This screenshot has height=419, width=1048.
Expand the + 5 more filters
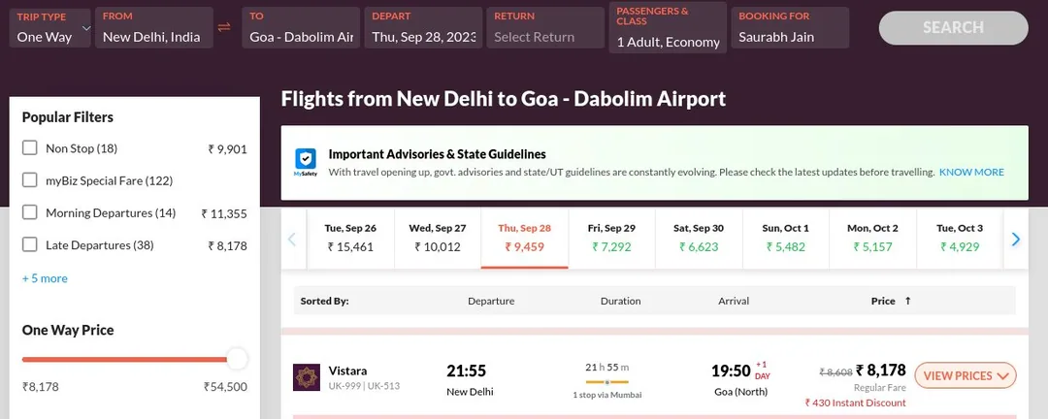click(45, 278)
